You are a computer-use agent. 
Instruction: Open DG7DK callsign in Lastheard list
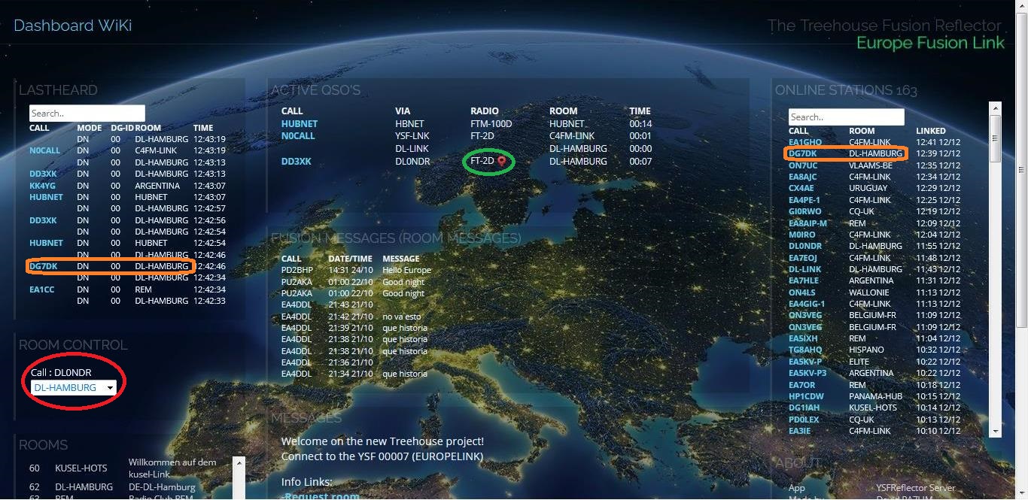pos(44,266)
